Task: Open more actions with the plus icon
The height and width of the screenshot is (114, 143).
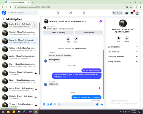Action: (44, 105)
